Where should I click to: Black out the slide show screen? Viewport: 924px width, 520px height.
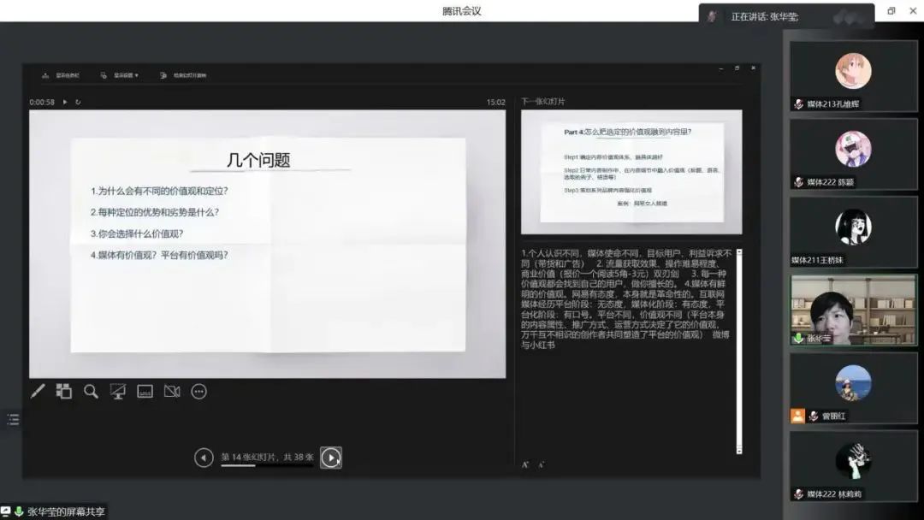(118, 392)
